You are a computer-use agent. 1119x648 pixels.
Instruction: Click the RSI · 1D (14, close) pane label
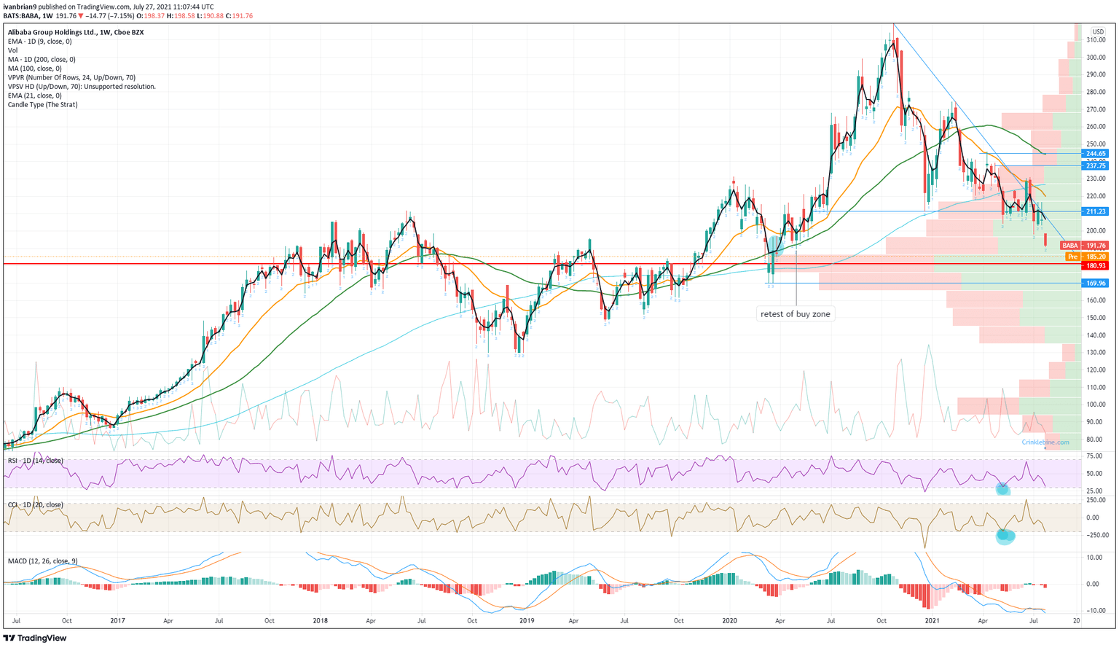(35, 461)
